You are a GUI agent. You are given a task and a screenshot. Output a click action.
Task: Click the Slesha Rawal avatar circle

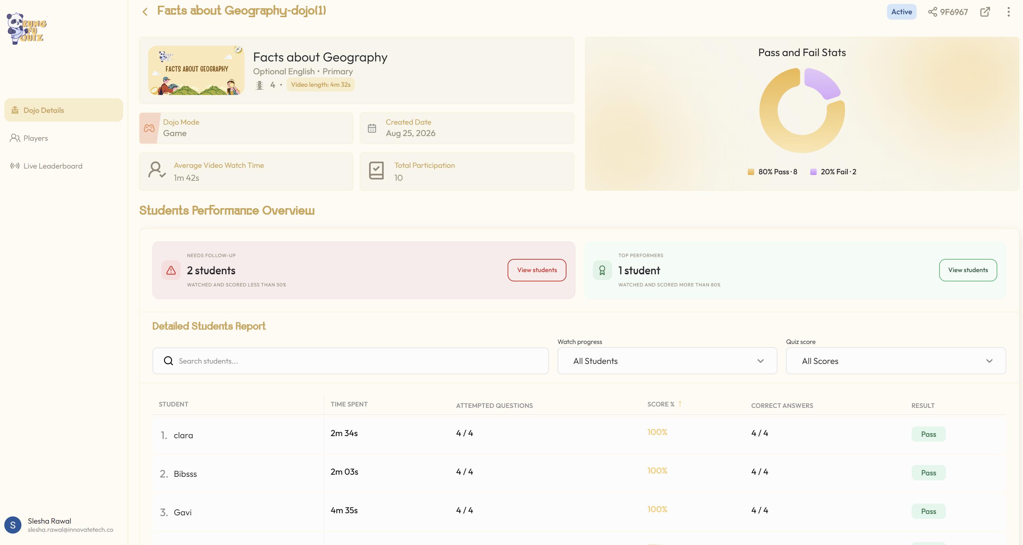point(13,525)
